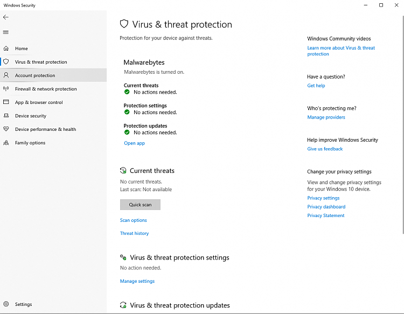Learn more about Virus & threat protection

[x=341, y=51]
